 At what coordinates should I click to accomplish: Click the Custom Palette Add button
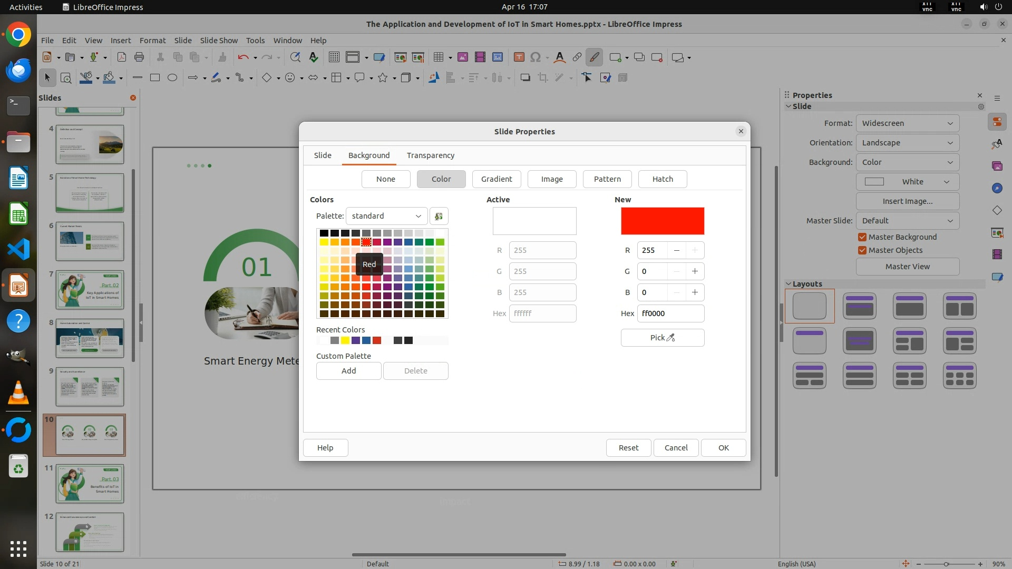click(348, 371)
